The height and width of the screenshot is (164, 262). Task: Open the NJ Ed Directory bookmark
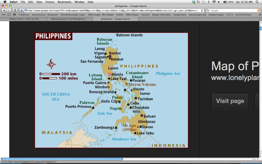(243, 15)
